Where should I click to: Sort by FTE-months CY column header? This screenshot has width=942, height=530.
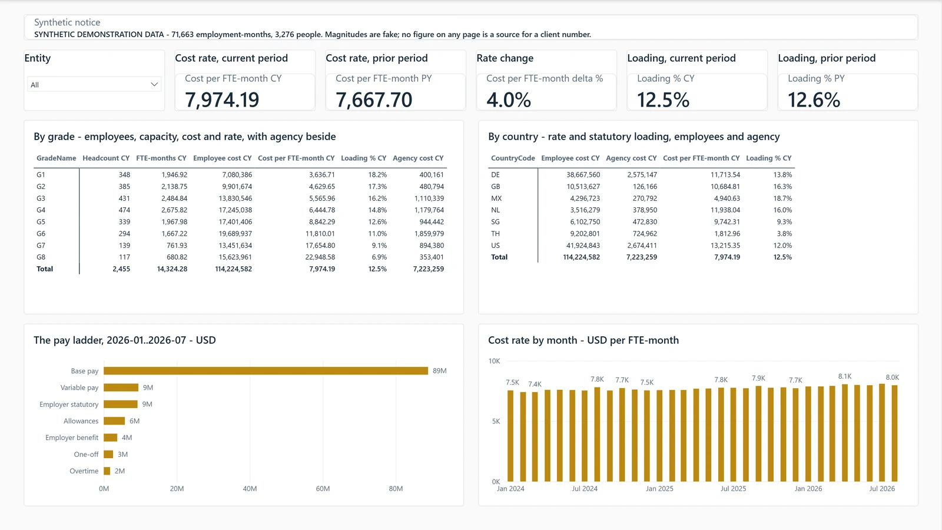coord(161,158)
